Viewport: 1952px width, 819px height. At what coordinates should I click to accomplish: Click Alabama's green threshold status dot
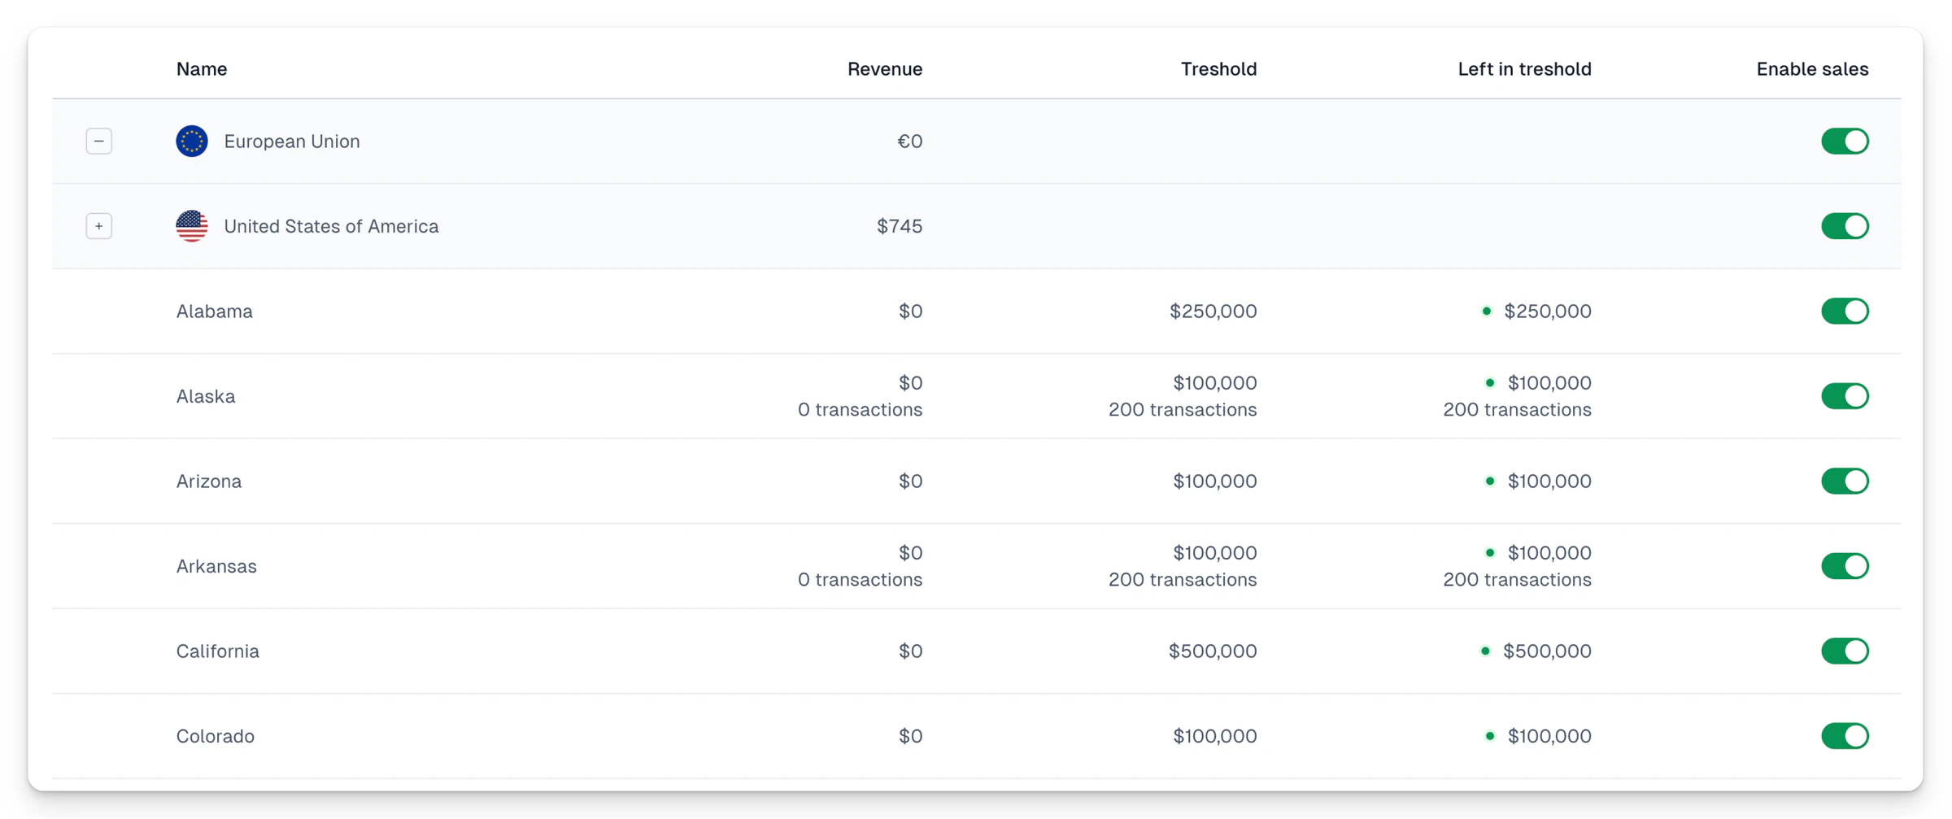pyautogui.click(x=1486, y=311)
